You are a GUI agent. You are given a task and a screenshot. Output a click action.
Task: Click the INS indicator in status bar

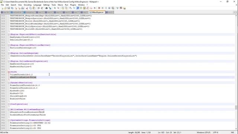point(232,133)
